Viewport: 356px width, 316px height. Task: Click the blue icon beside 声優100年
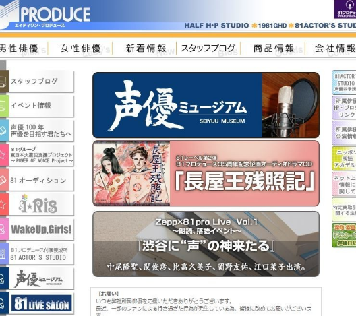pos(4,131)
